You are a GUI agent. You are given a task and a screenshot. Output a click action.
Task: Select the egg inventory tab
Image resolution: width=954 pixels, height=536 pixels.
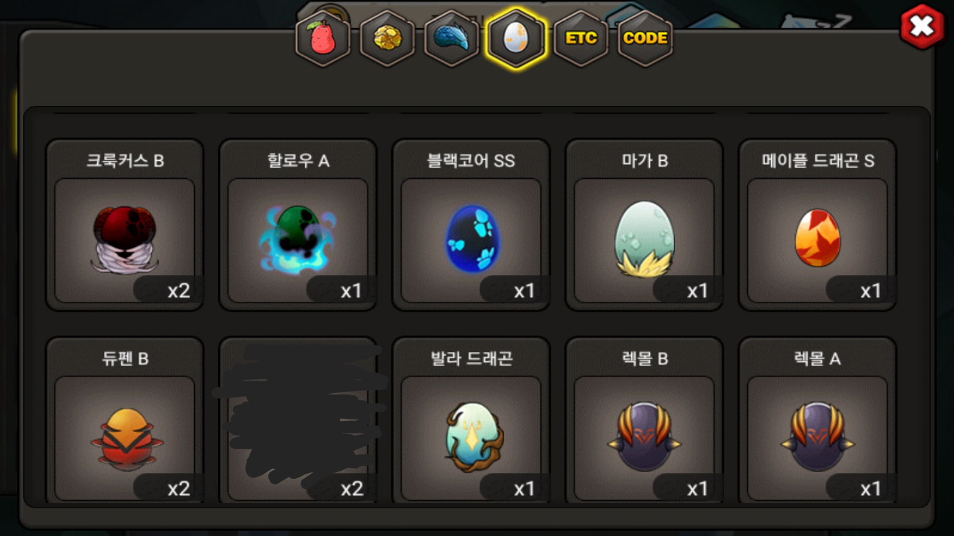click(x=516, y=38)
